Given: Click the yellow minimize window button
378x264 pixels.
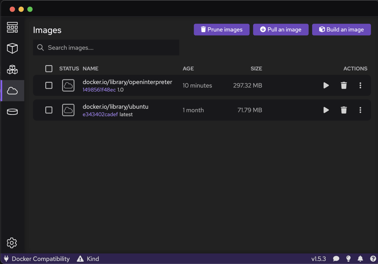Looking at the screenshot, I should pos(21,9).
